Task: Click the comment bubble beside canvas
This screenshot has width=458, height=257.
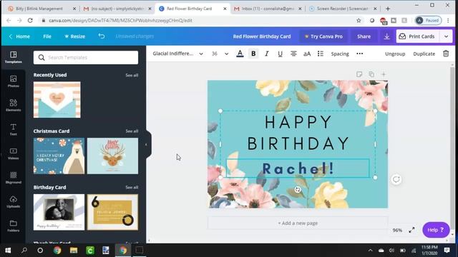Action: point(396,179)
